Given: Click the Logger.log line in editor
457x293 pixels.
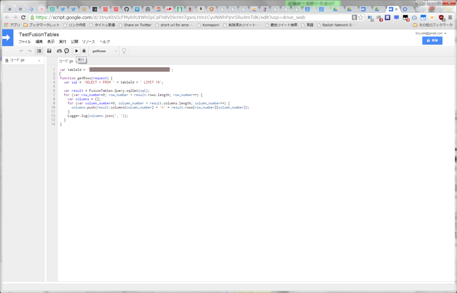Looking at the screenshot, I should pyautogui.click(x=98, y=116).
